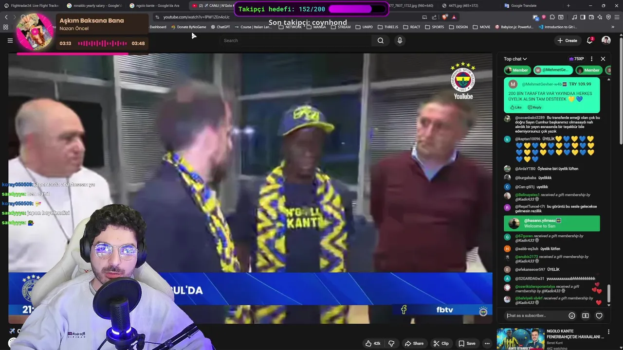
Task: Open NGOLO KANTE FENERBAHÇE'DE HAVAALANI video title
Action: pos(574,333)
